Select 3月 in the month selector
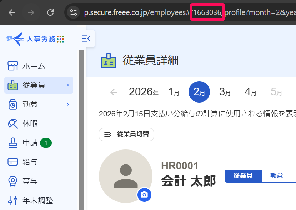This screenshot has height=210, width=296. [225, 92]
